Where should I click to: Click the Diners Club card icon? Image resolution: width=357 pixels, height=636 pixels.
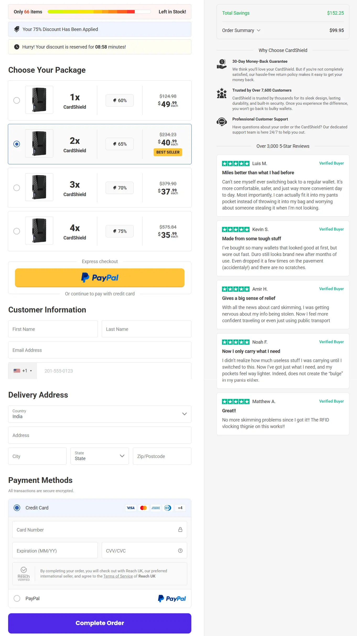168,508
